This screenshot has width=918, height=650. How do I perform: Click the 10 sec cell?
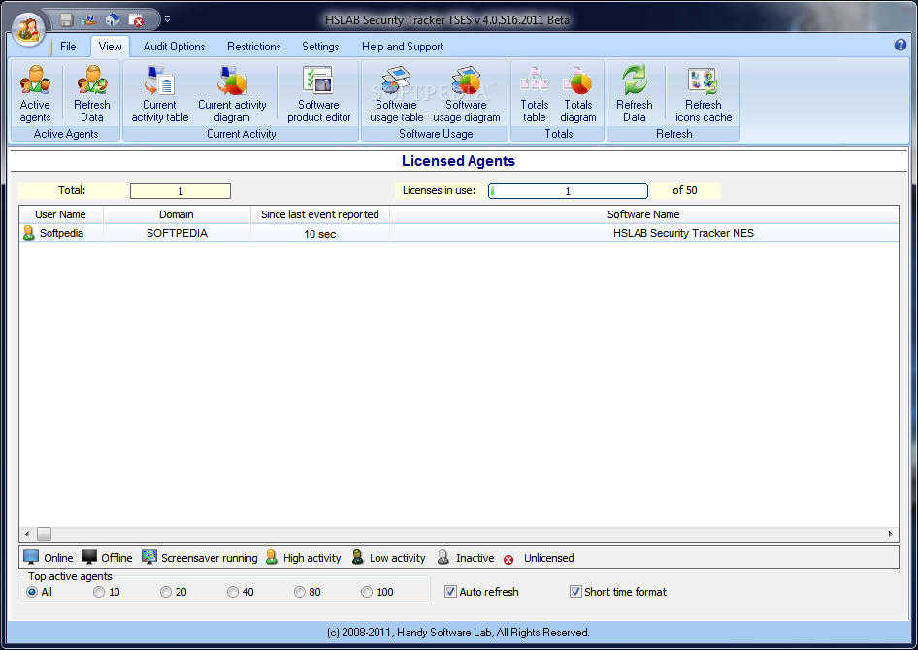tap(319, 234)
